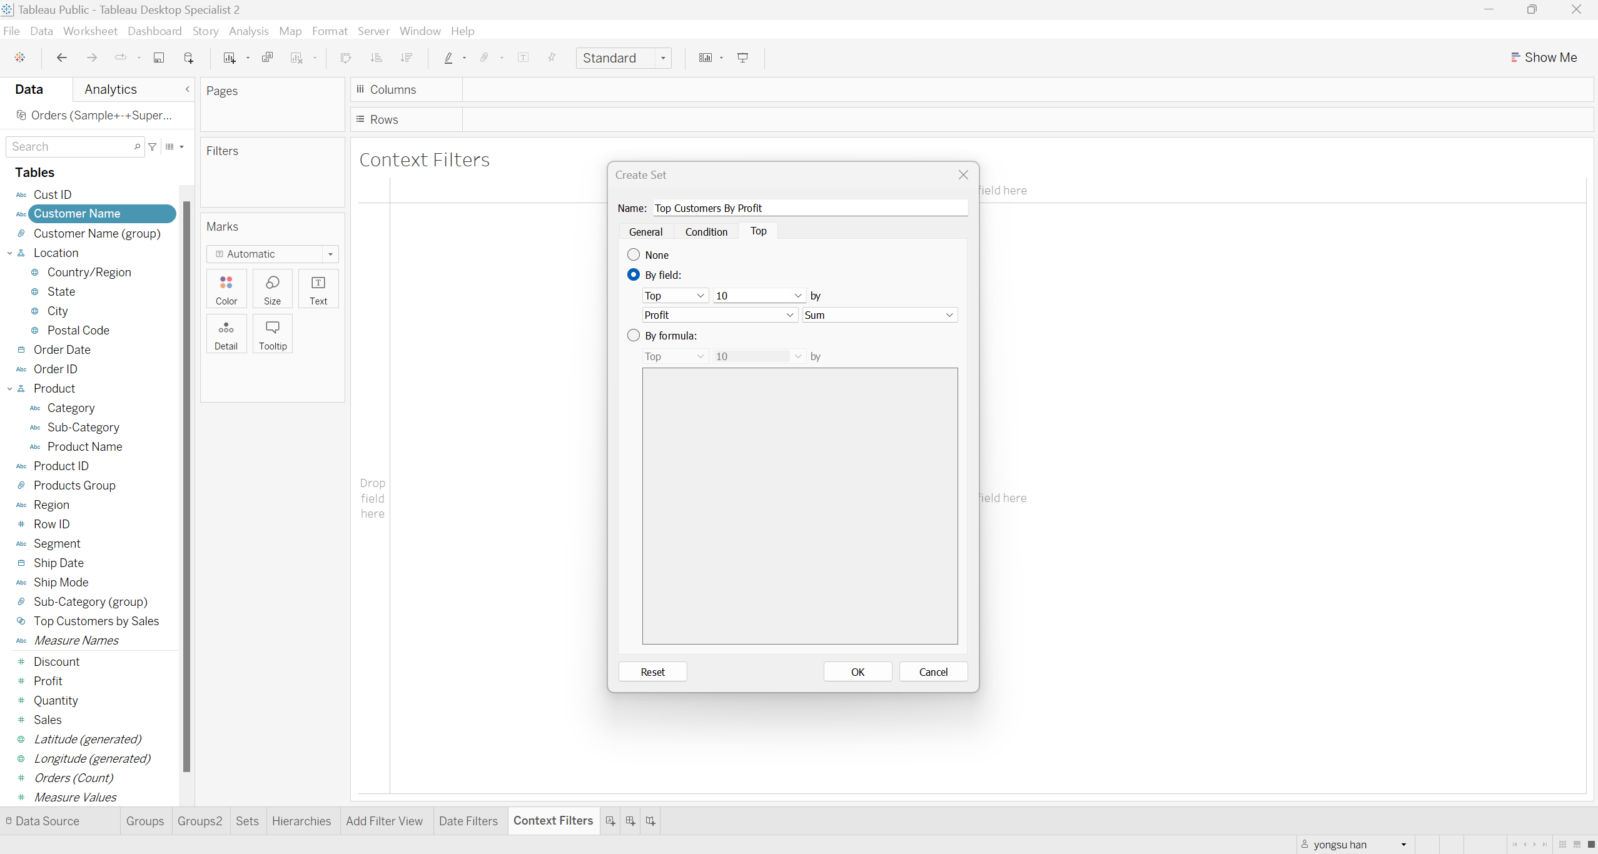Viewport: 1598px width, 854px height.
Task: Click the Undo back arrow
Action: pos(61,58)
